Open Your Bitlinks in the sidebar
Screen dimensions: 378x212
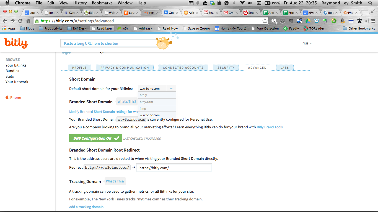point(16,65)
